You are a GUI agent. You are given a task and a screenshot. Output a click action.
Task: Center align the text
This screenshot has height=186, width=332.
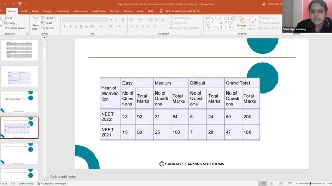(137, 26)
